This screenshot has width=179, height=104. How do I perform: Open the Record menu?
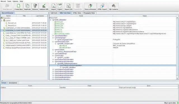(3, 1)
